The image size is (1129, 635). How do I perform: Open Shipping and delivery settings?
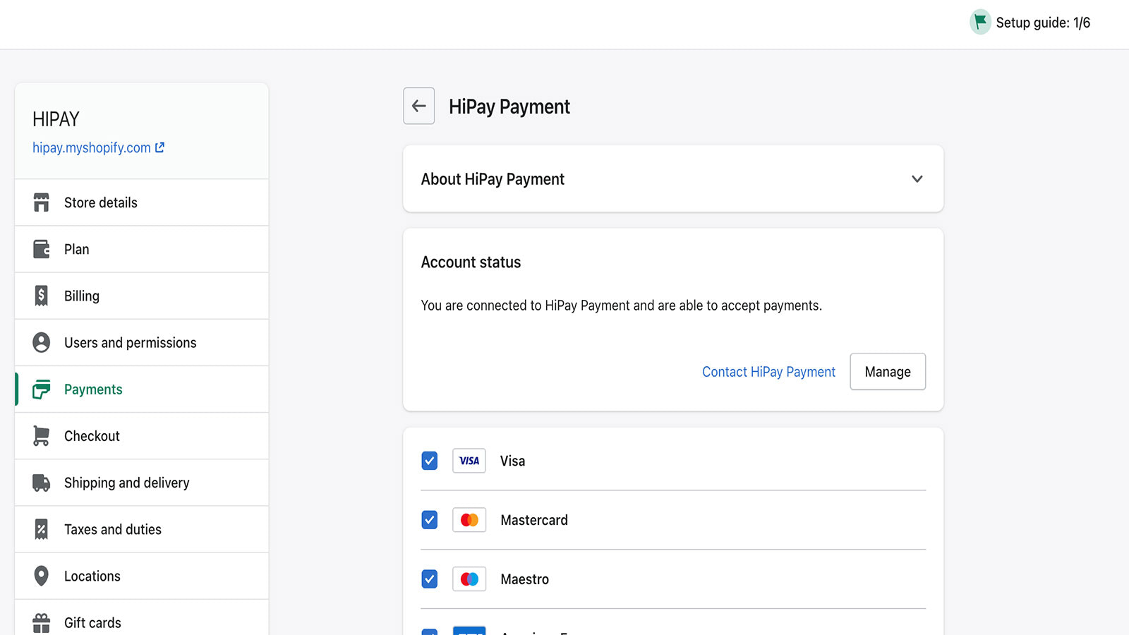tap(142, 483)
